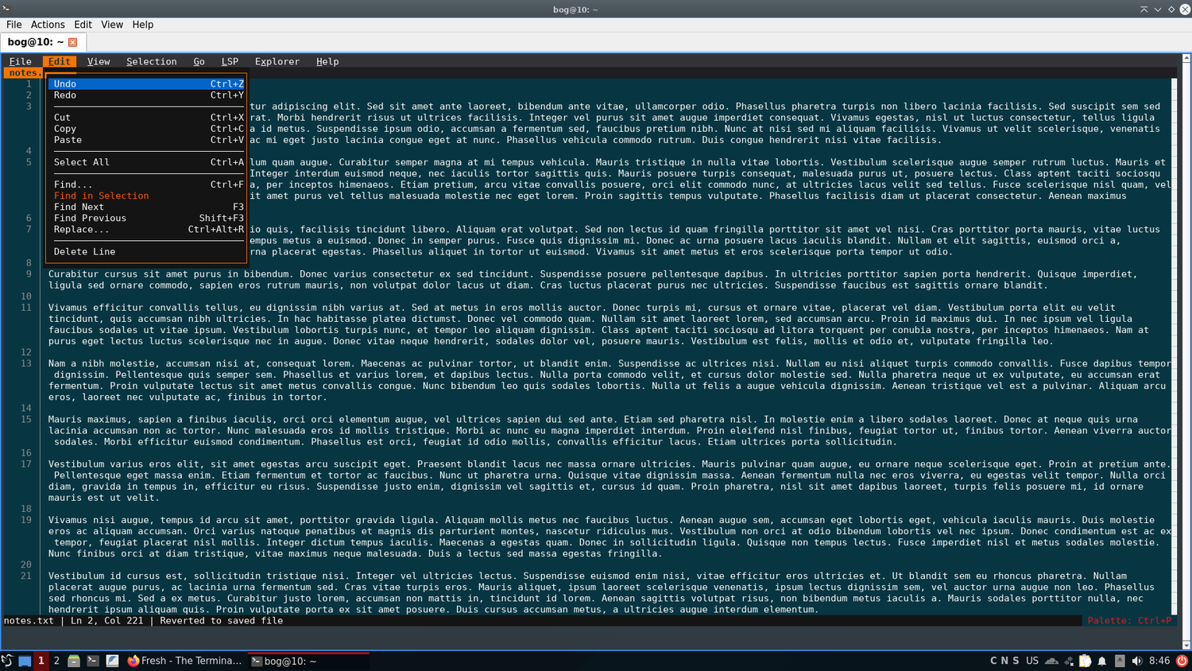Viewport: 1192px width, 671px height.
Task: Switch to workspace 1 in taskbar
Action: [x=41, y=661]
